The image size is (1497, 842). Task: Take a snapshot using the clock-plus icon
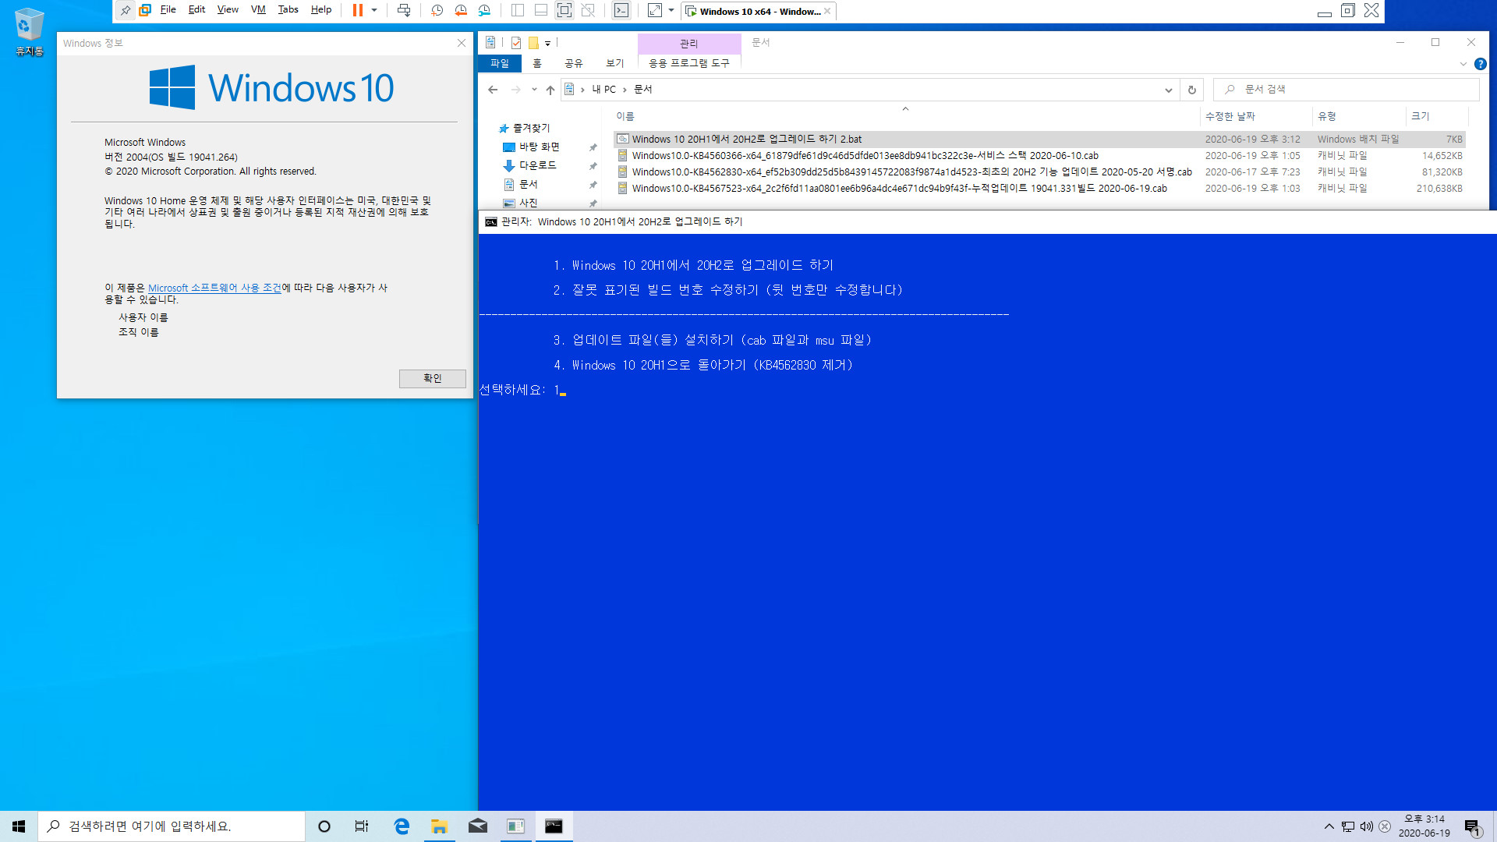pos(437,10)
